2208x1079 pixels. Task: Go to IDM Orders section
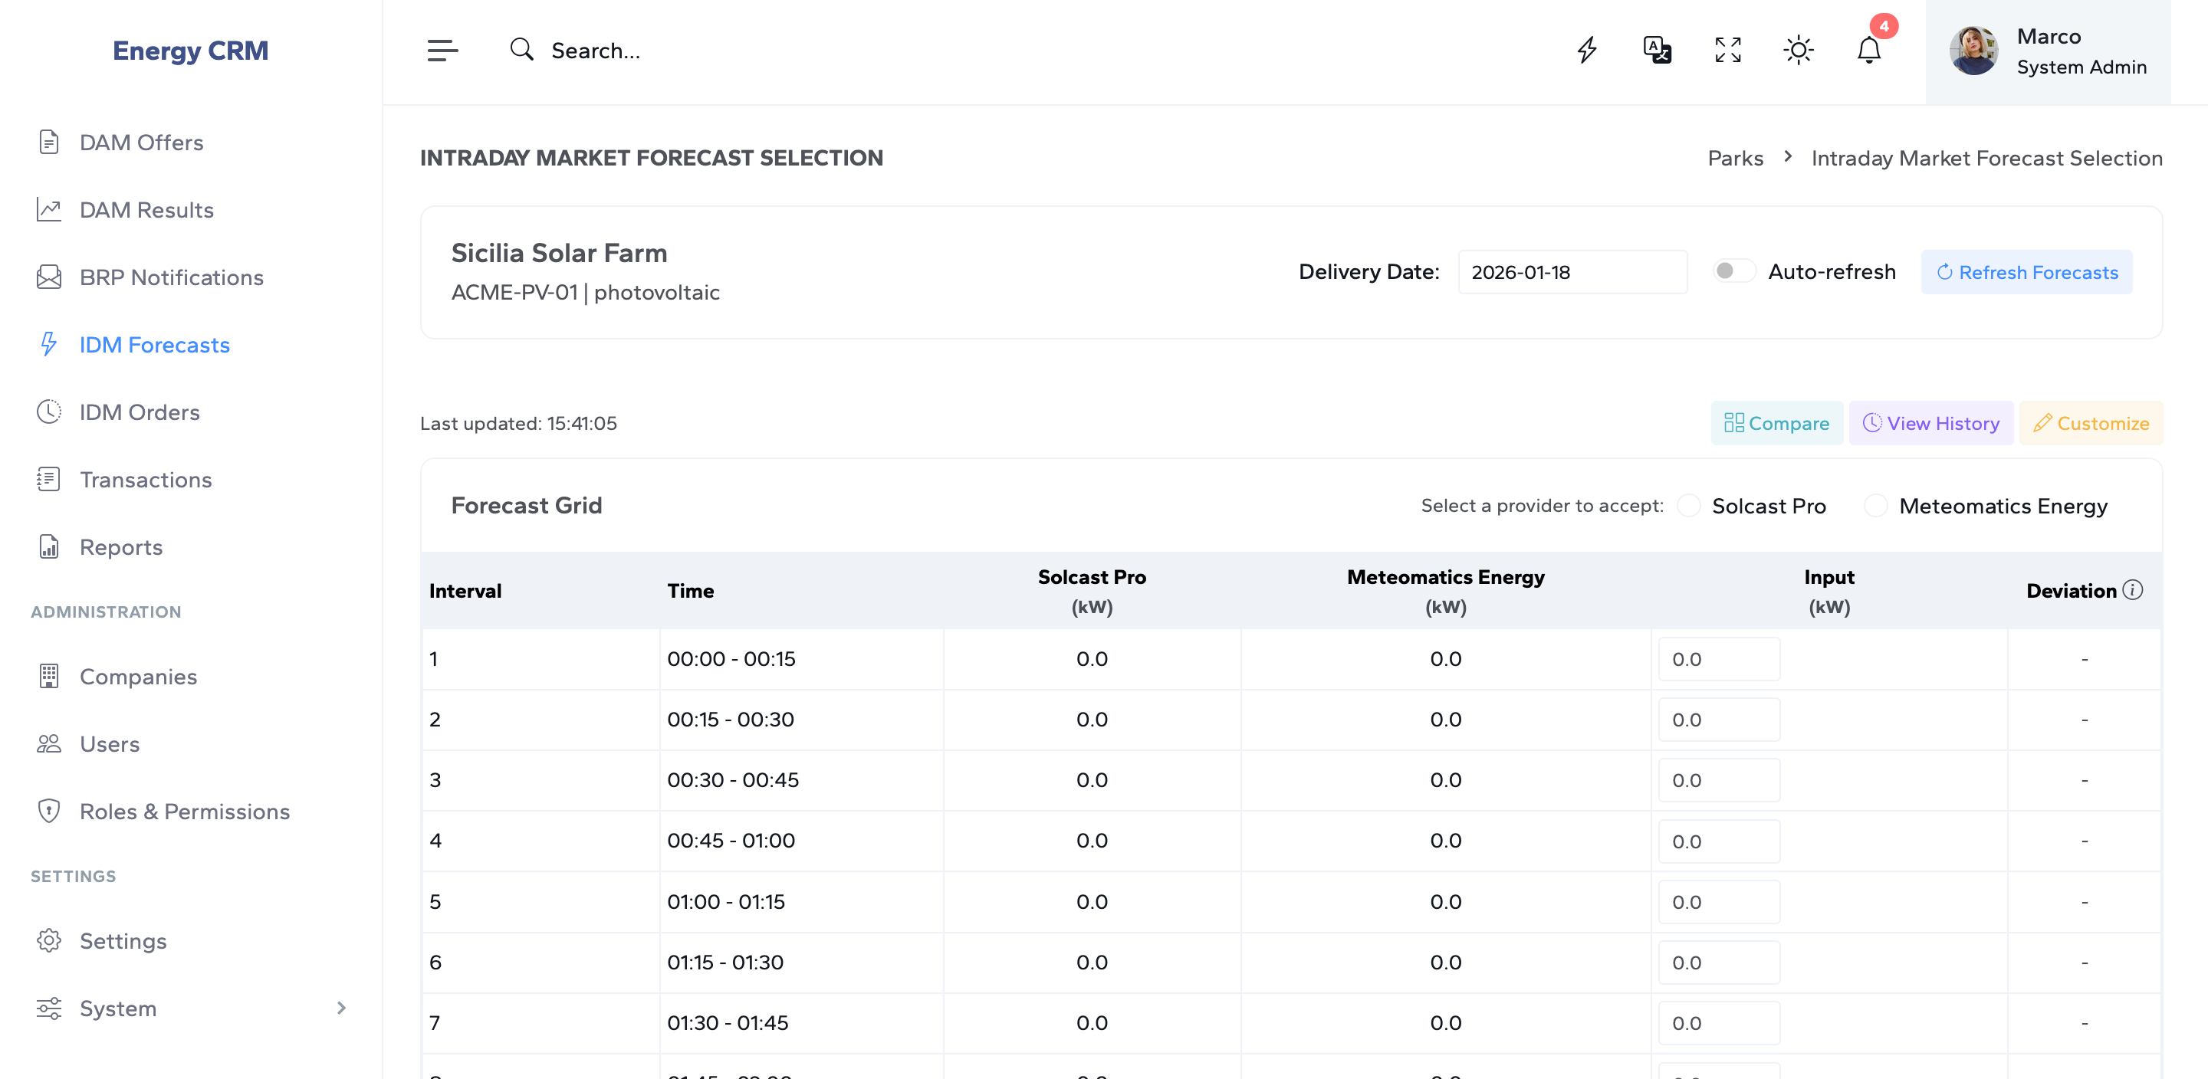point(140,412)
